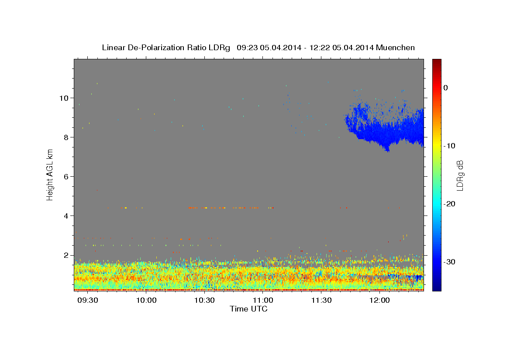Screen dimensions: 524x349
Task: Pick the dark blue bottom of colorbar
Action: [x=437, y=287]
